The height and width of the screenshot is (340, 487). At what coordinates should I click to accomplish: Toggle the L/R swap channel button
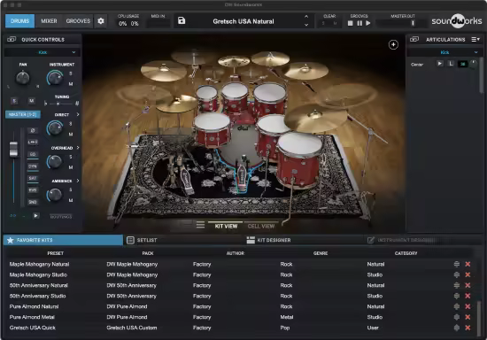pyautogui.click(x=33, y=143)
